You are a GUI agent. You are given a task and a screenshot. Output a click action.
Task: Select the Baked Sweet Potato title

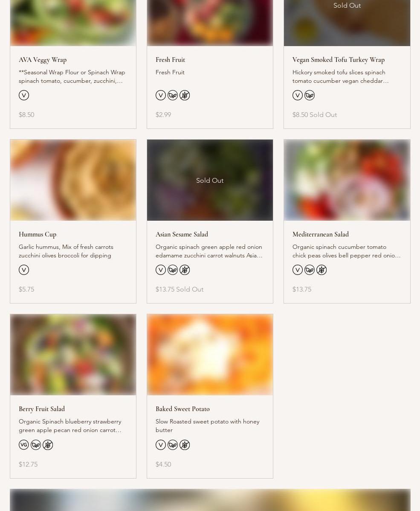(182, 409)
